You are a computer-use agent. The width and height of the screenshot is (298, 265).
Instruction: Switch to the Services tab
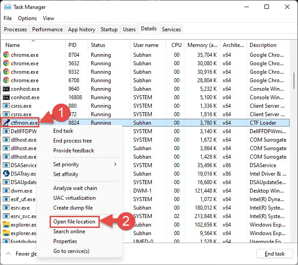point(171,29)
